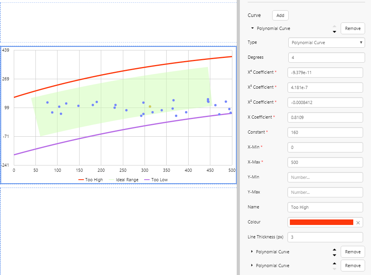Expand the second Polynomial Curve section
The image size is (371, 275).
[x=252, y=252]
